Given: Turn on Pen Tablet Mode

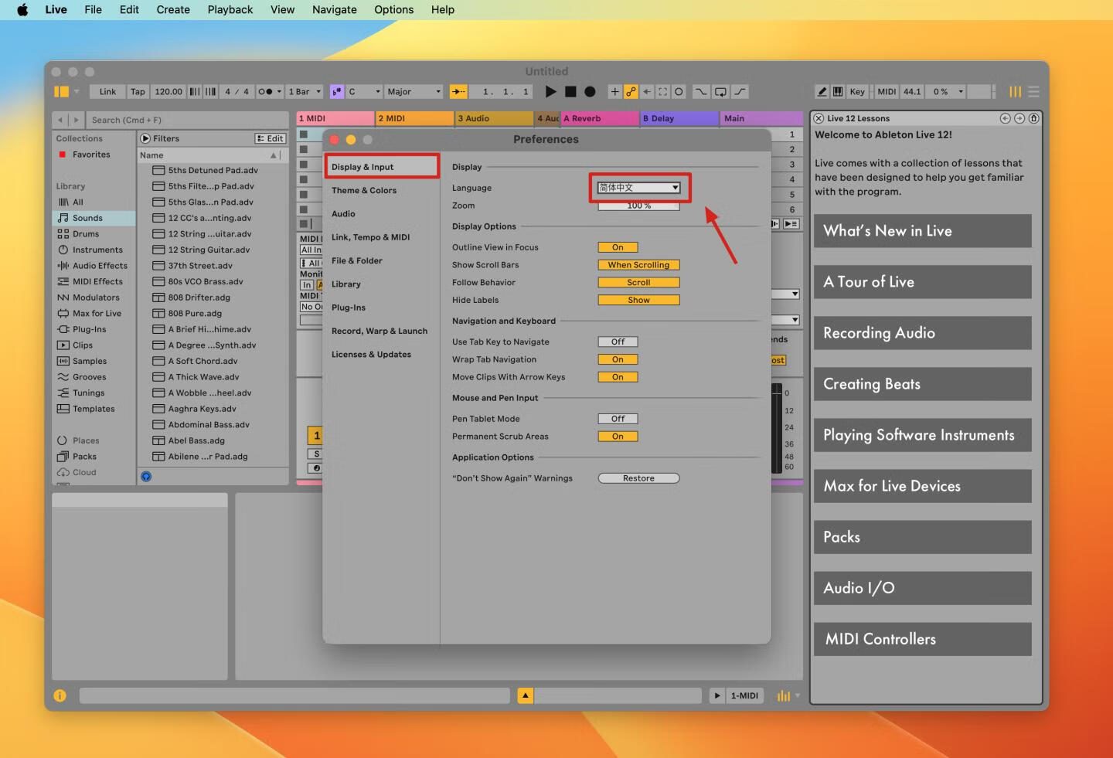Looking at the screenshot, I should (x=618, y=419).
